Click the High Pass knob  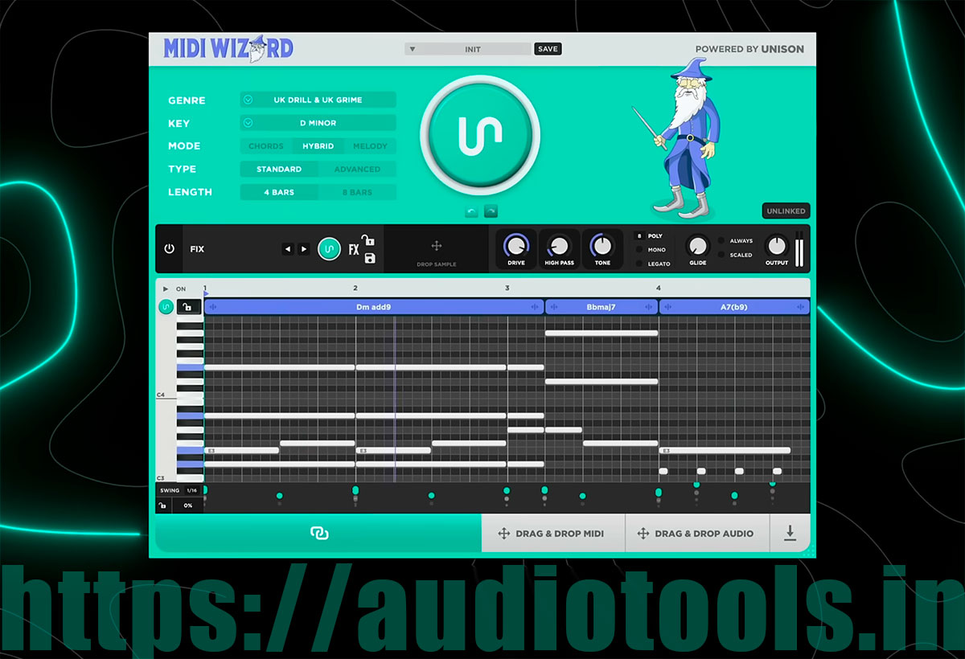(x=559, y=245)
